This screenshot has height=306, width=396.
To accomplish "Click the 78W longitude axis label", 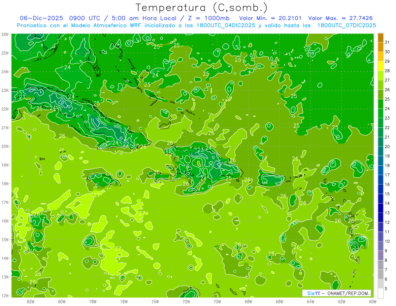I will [93, 301].
